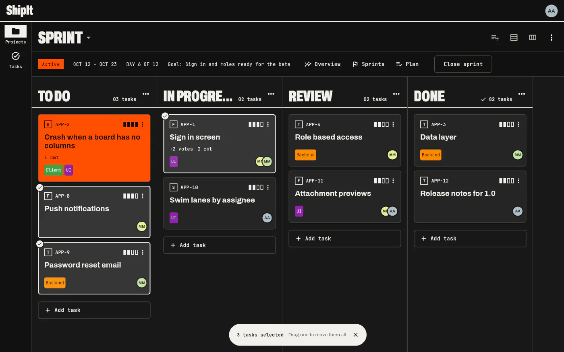Switch to the board columns view icon

533,37
